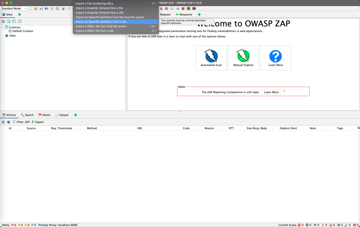Select Default Context in the tree

[21, 31]
